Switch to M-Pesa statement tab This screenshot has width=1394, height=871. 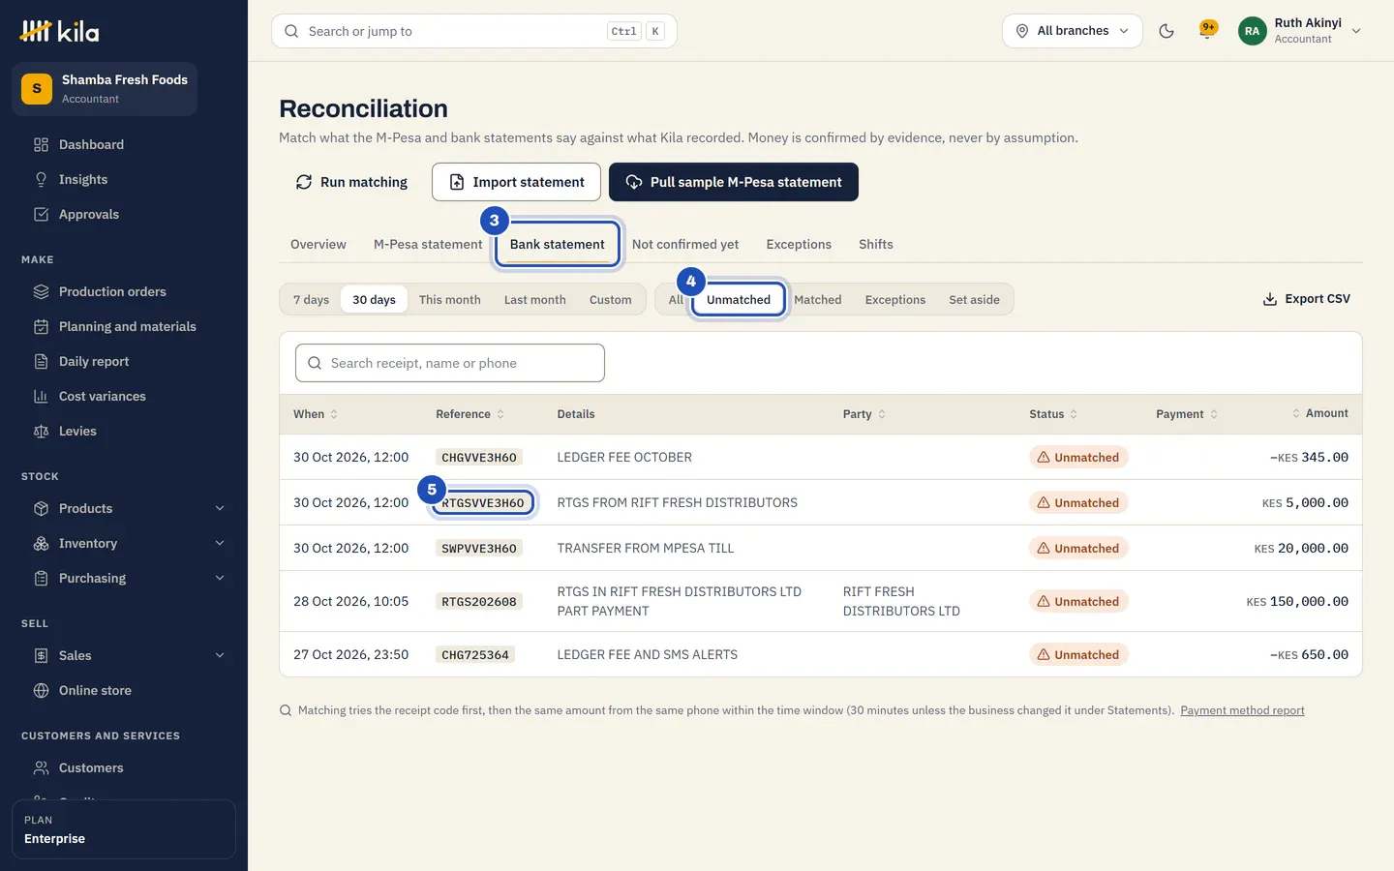click(428, 244)
